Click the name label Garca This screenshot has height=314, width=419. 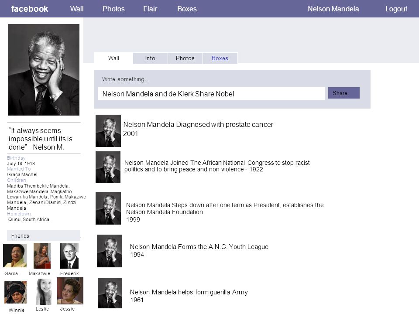(11, 273)
